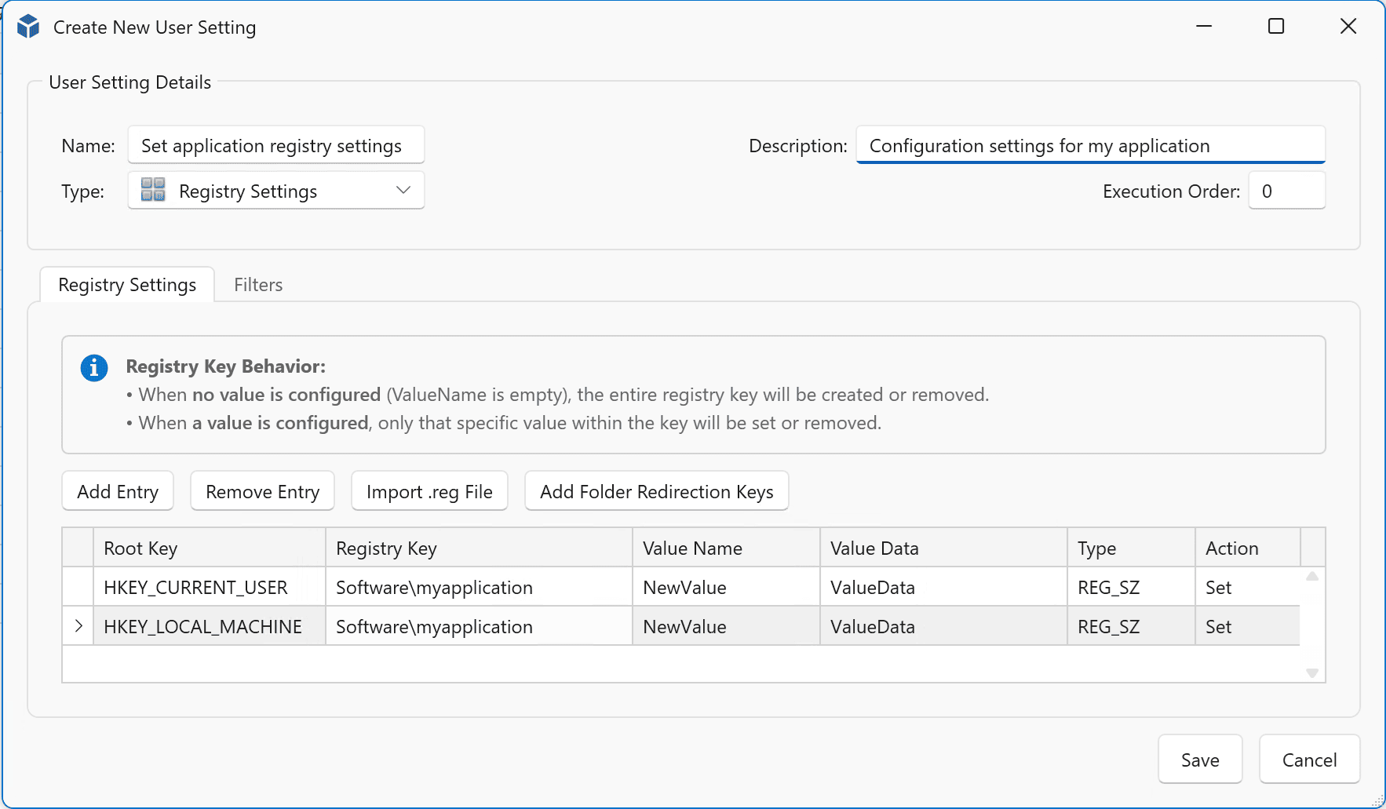Screen dimensions: 1386x809
Task: Click into the Description field
Action: (x=1090, y=146)
